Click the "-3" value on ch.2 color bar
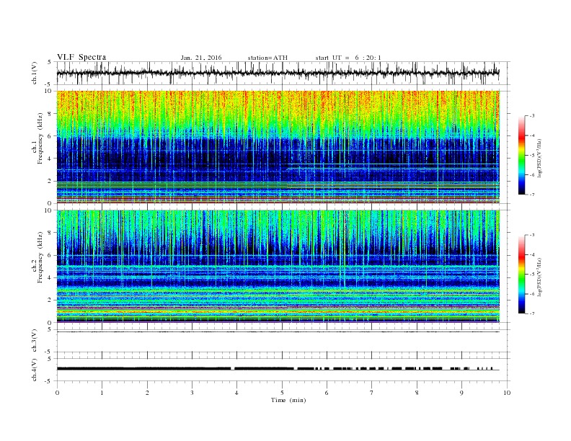The width and height of the screenshot is (571, 441). click(532, 235)
